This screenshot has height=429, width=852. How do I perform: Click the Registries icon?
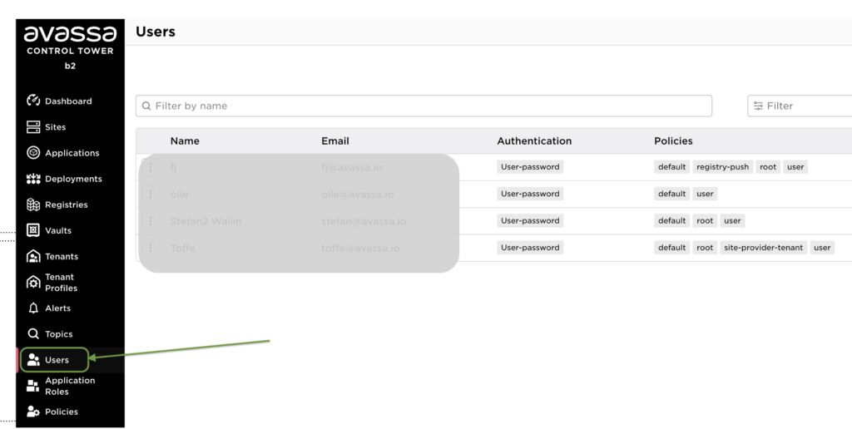click(x=33, y=205)
